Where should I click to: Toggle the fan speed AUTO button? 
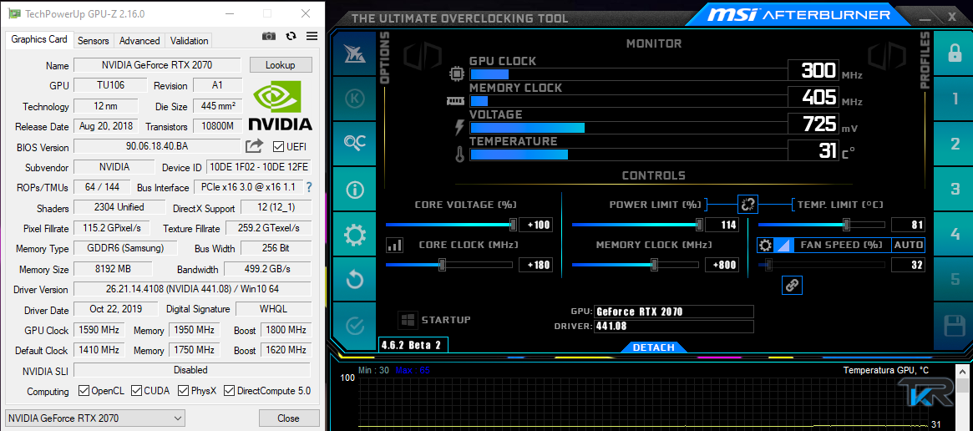(908, 246)
